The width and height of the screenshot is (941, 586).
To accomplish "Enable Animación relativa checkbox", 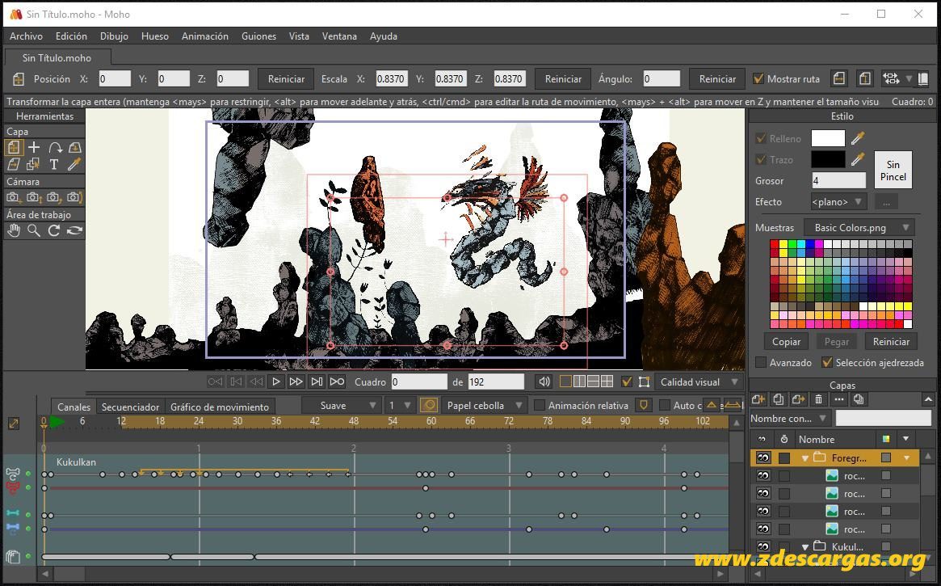I will point(540,406).
